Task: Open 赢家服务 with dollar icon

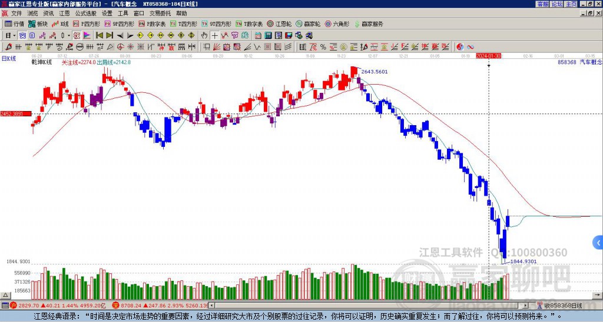Action: [369, 24]
